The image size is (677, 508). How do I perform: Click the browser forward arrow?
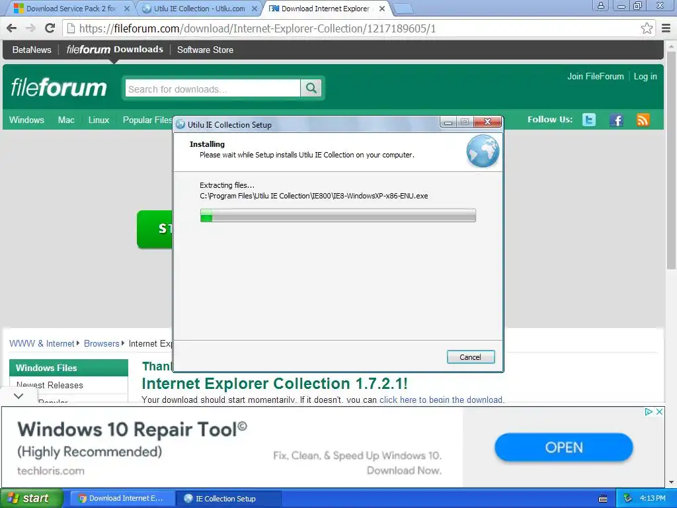[30, 28]
